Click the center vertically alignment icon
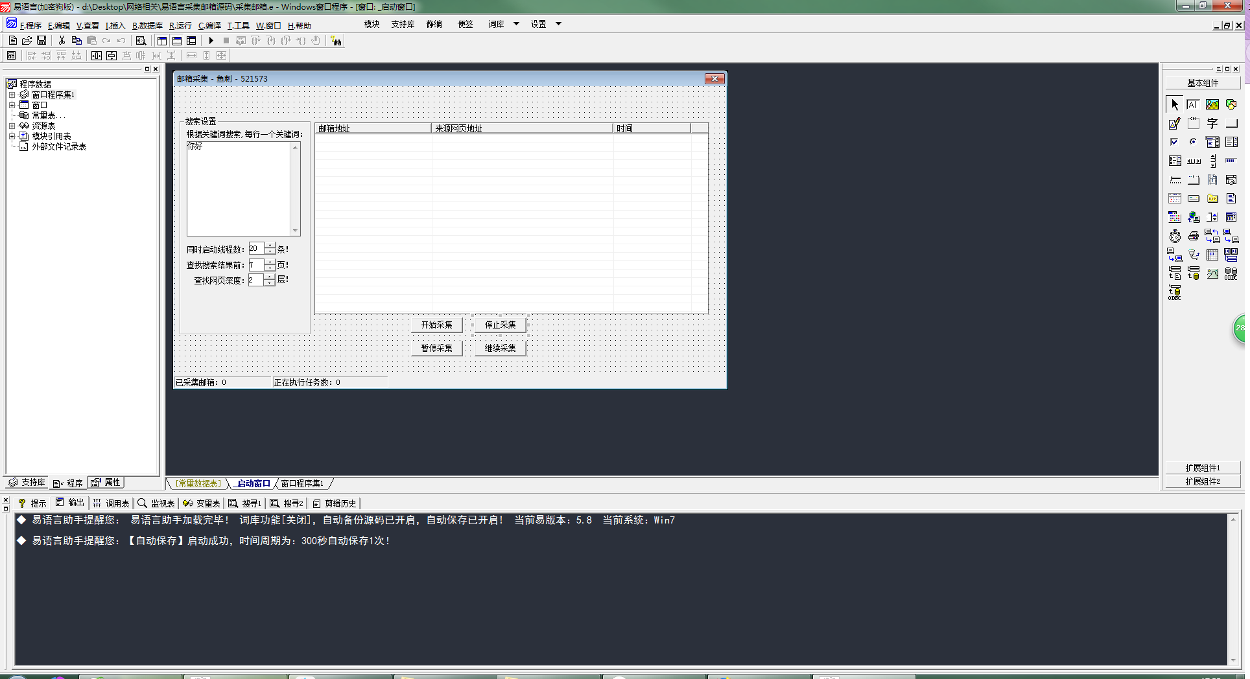1250x679 pixels. click(x=112, y=56)
